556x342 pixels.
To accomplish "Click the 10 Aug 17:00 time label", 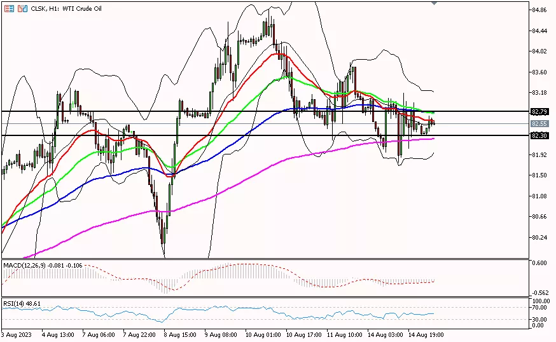I will coord(304,335).
